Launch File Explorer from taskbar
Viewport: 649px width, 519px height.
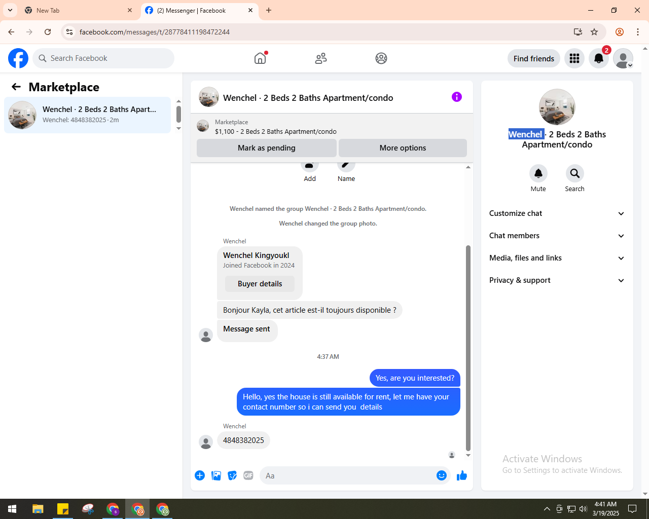click(x=38, y=509)
